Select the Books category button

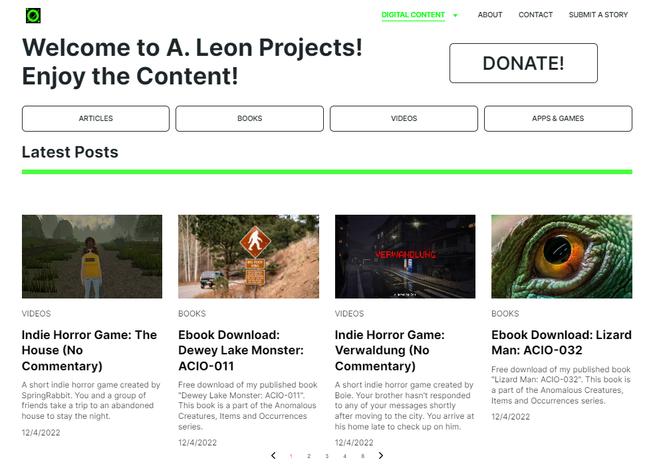coord(249,119)
